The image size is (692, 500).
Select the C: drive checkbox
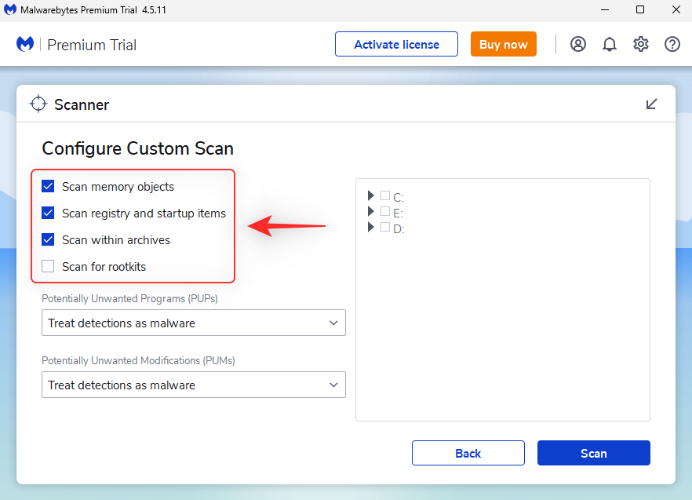pyautogui.click(x=385, y=196)
